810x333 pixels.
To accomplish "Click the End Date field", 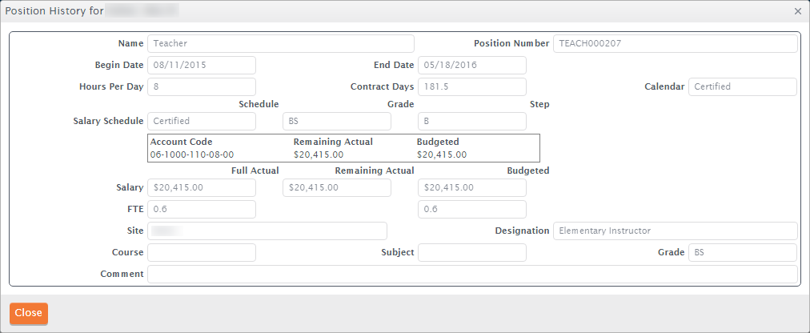I will (471, 65).
